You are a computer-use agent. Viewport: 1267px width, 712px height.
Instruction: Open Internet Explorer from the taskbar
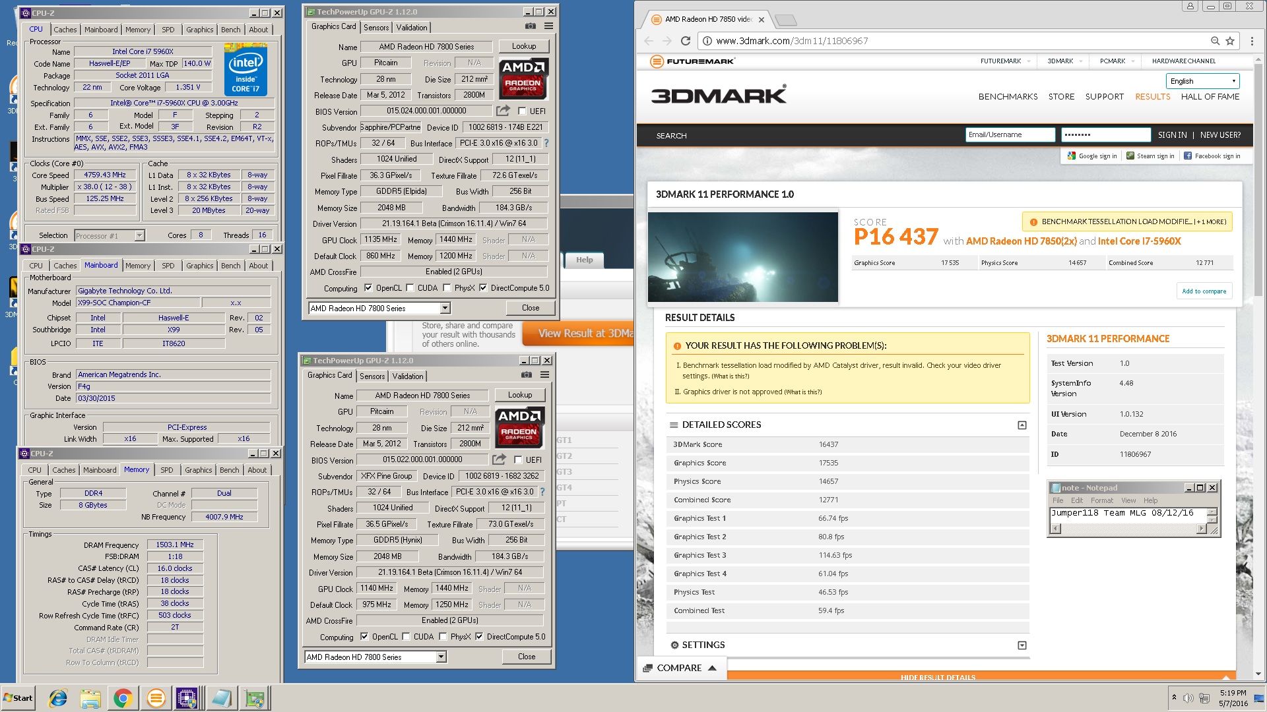[58, 698]
